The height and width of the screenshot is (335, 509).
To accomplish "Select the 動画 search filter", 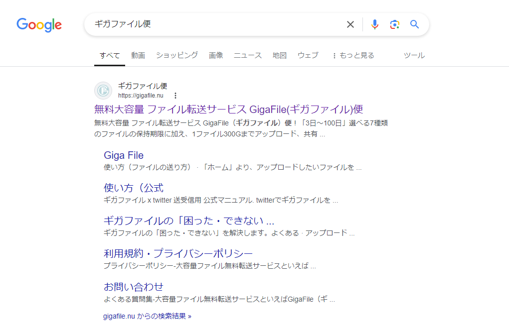I will 138,55.
